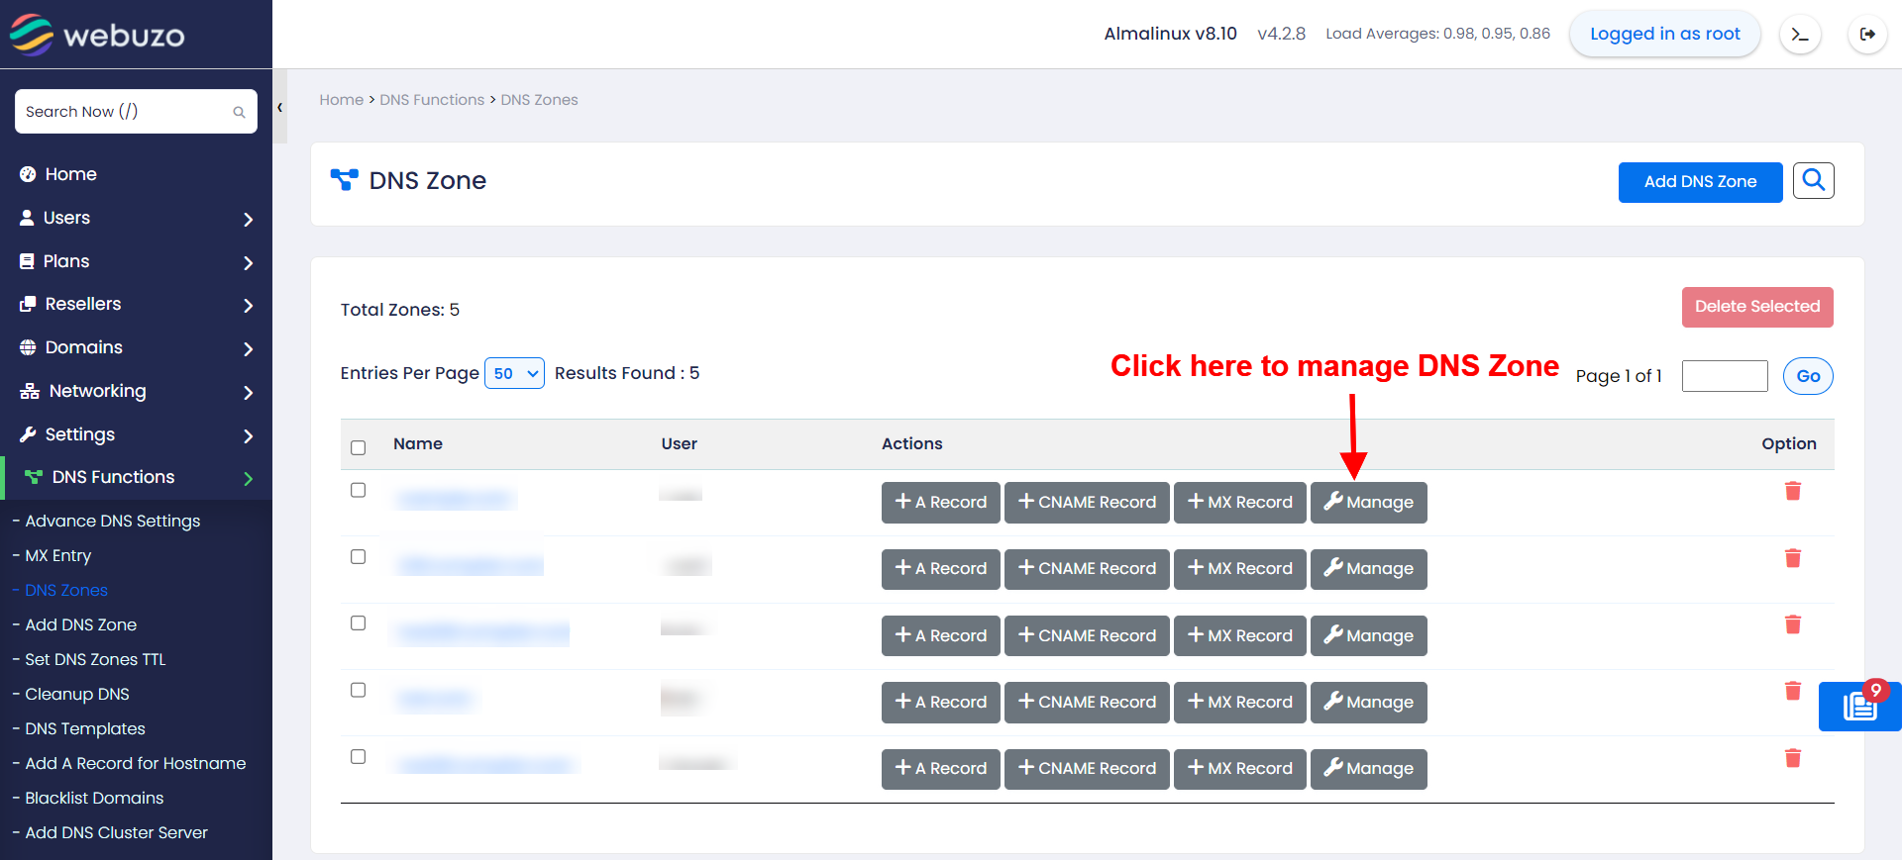Tick the third zone row checkbox
Image resolution: width=1902 pixels, height=860 pixels.
pyautogui.click(x=359, y=622)
